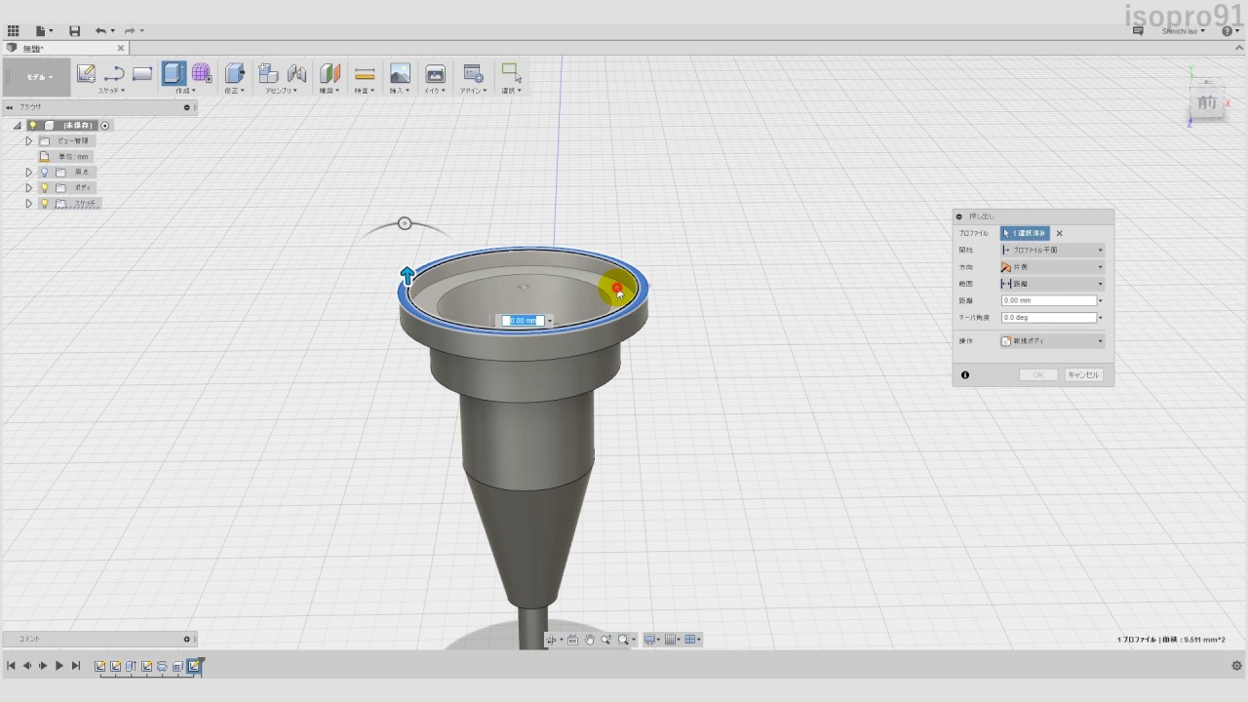This screenshot has height=702, width=1248.
Task: Click the extrude dialog info icon
Action: click(965, 375)
